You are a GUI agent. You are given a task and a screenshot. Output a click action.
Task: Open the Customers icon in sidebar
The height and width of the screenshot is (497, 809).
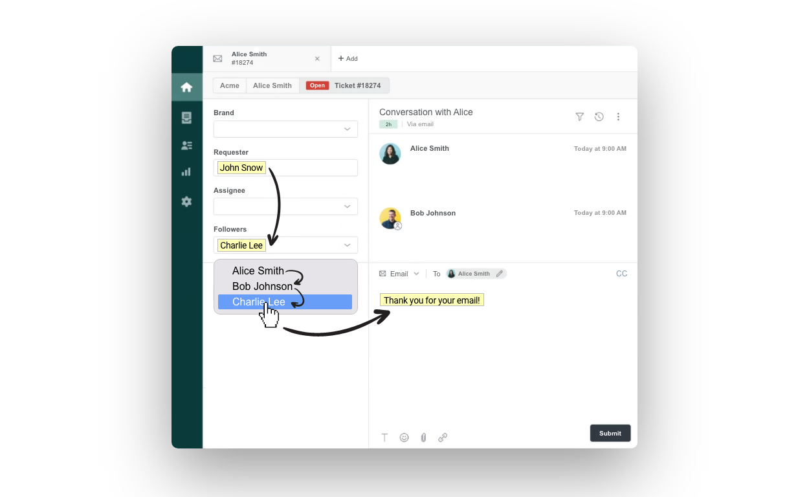coord(186,146)
